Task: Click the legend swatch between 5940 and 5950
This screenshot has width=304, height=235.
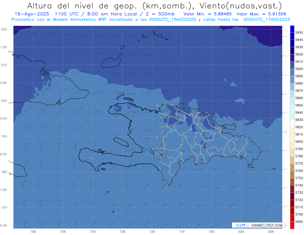Action: [292, 36]
